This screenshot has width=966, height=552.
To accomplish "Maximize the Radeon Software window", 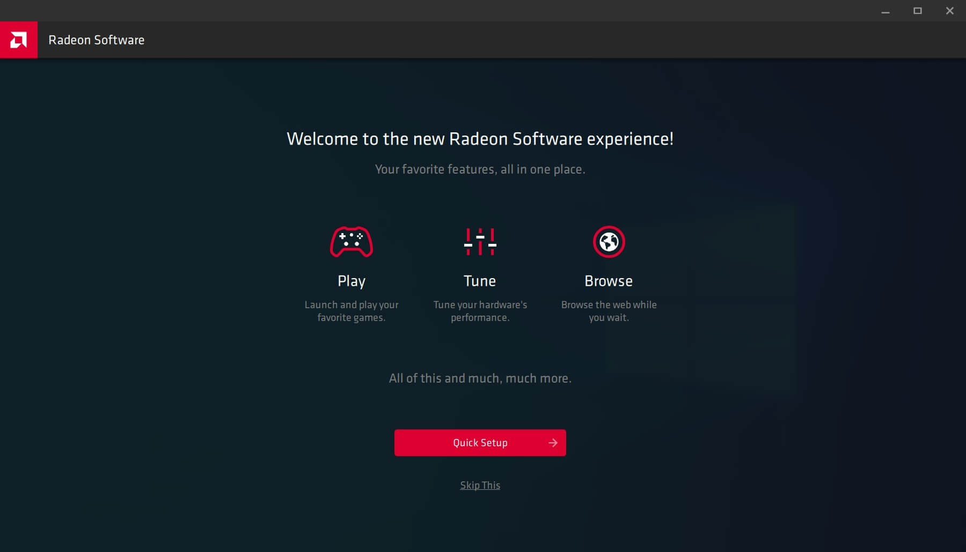I will point(918,11).
